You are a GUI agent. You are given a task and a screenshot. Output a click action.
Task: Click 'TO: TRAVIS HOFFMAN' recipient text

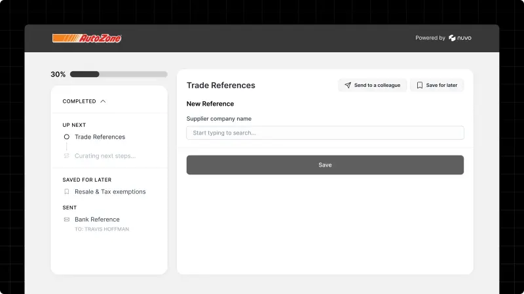coord(102,229)
